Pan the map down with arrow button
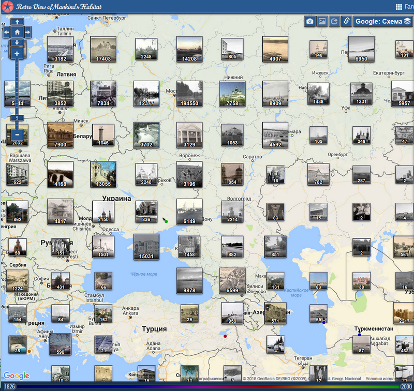The height and width of the screenshot is (391, 414). click(x=17, y=42)
